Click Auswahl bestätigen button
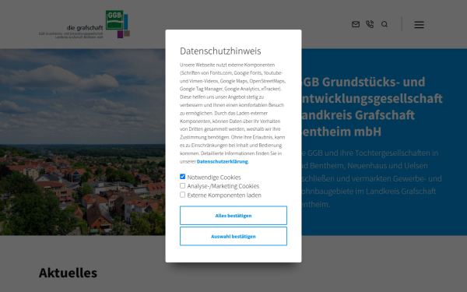Screen dimensions: 467x292 tap(233, 236)
